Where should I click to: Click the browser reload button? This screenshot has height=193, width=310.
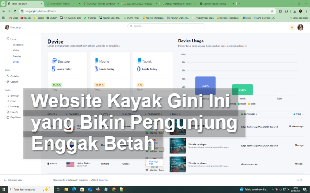[x=15, y=11]
